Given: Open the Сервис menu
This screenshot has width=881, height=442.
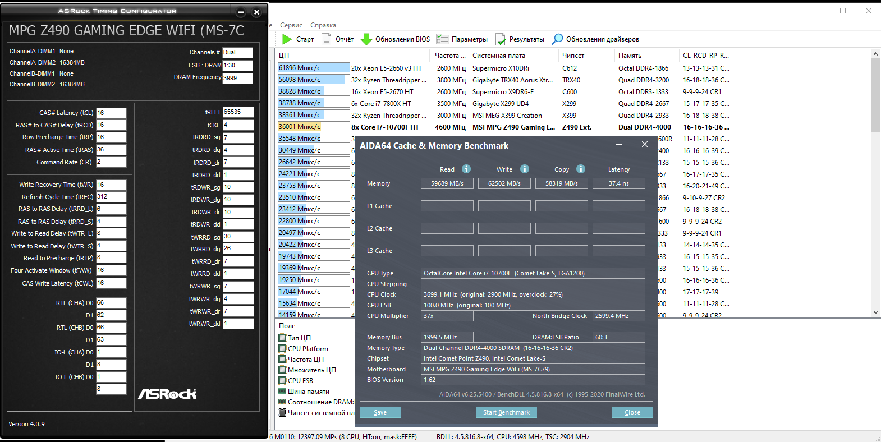Looking at the screenshot, I should [x=291, y=25].
